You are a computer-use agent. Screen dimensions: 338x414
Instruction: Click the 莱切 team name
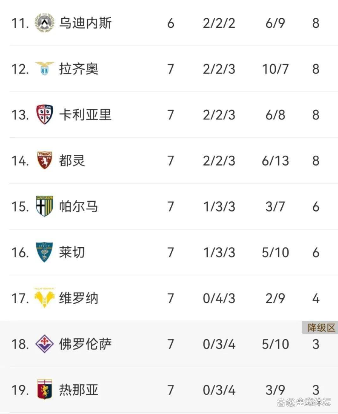click(72, 252)
